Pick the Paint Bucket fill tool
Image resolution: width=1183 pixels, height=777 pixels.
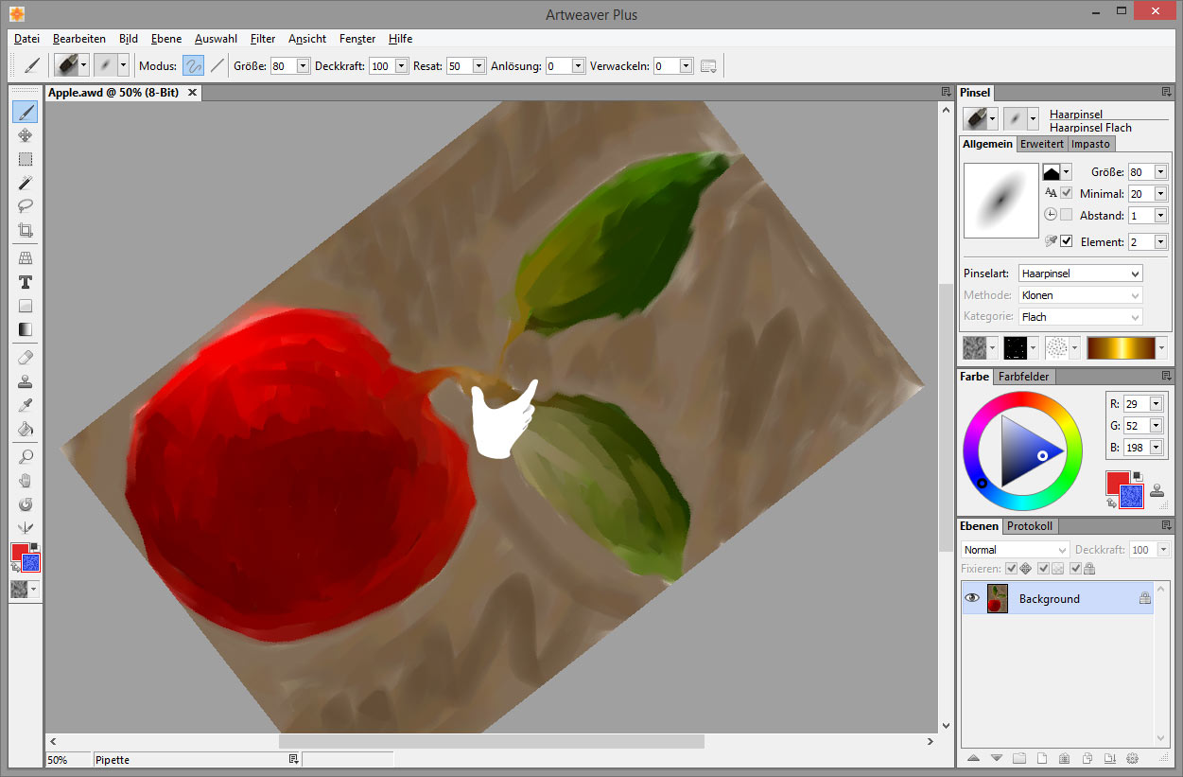point(26,429)
